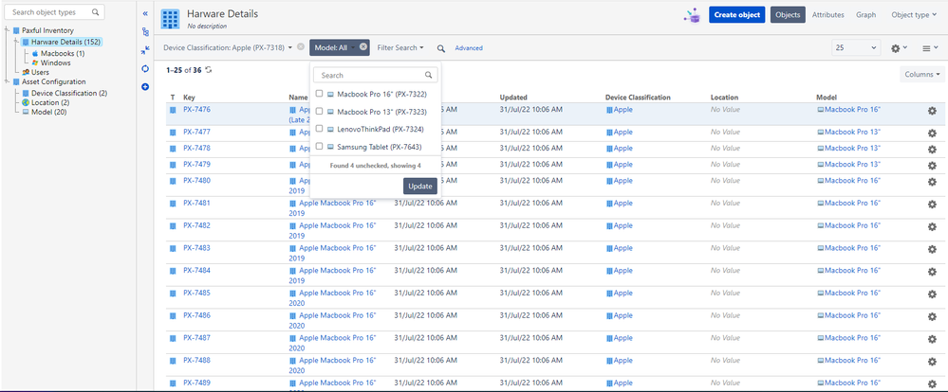This screenshot has width=948, height=392.
Task: Open the Object type dropdown
Action: tap(914, 15)
